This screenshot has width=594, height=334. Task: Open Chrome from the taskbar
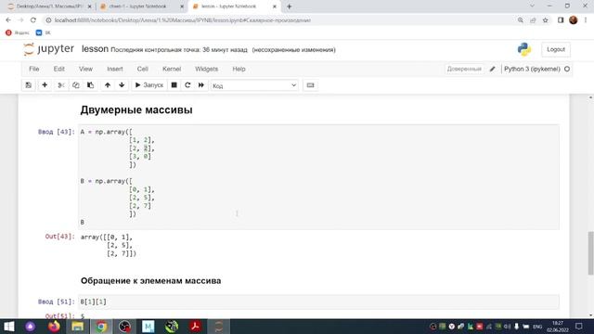click(101, 327)
